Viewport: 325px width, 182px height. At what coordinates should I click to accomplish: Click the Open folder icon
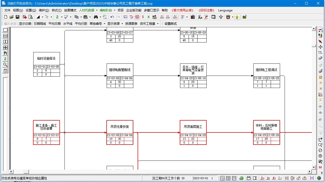click(11, 17)
